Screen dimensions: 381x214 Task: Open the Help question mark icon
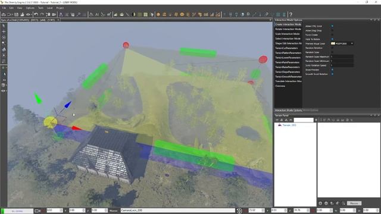(x=291, y=14)
